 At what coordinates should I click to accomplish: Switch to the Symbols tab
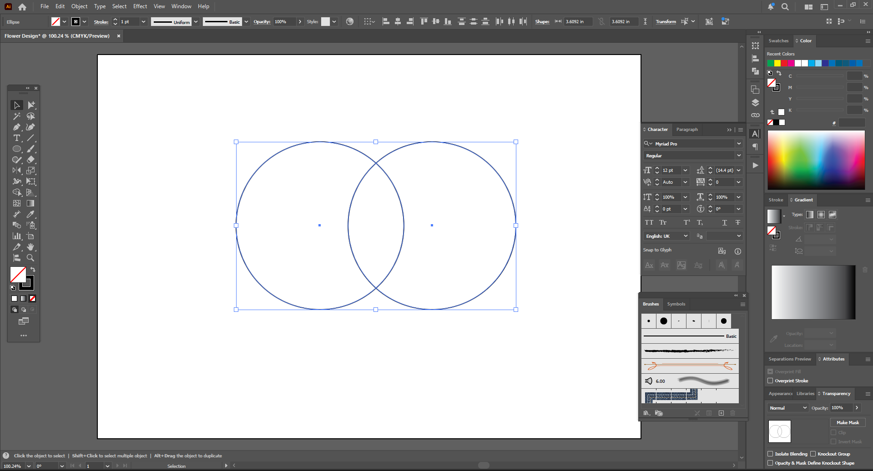coord(676,304)
